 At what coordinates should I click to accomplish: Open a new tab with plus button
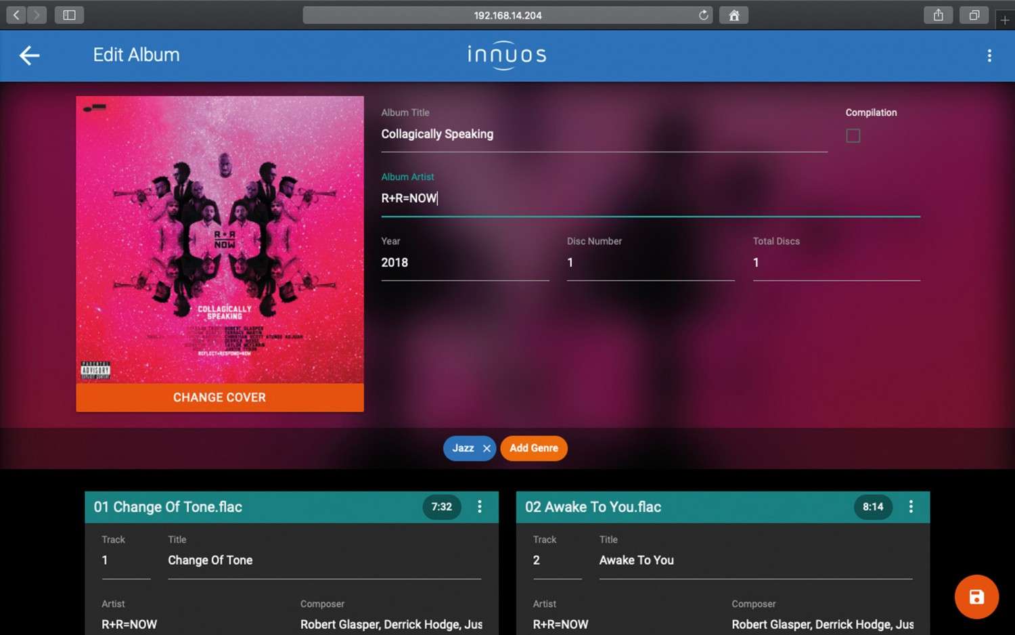(x=1005, y=20)
